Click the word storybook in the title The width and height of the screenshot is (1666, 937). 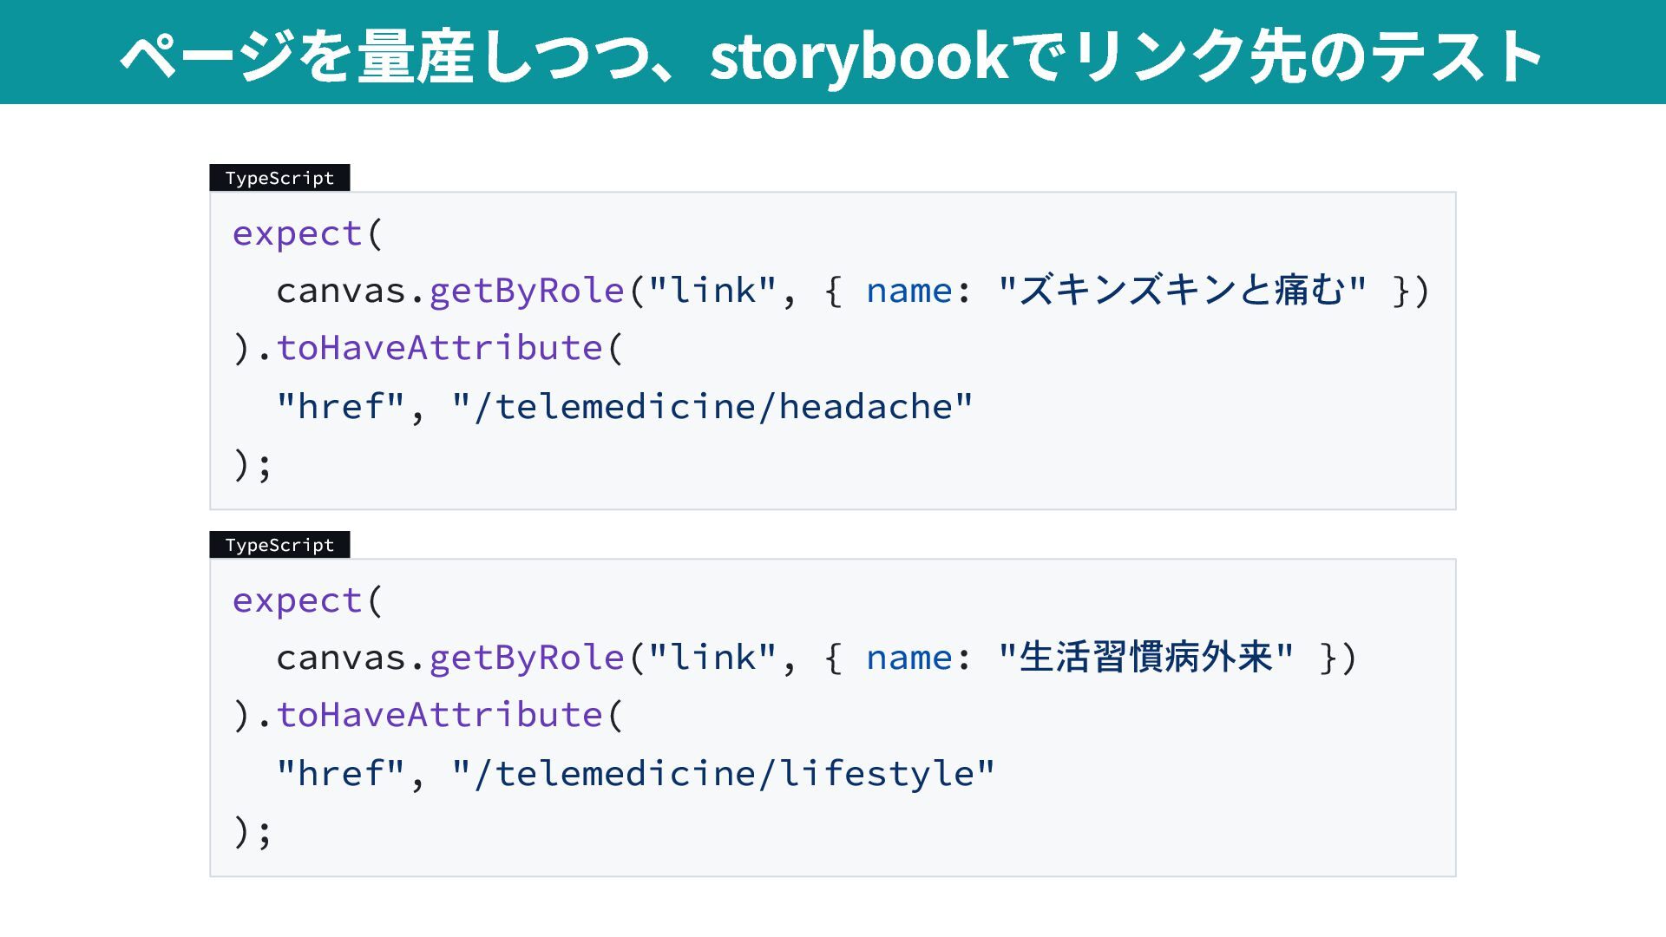pos(859,56)
